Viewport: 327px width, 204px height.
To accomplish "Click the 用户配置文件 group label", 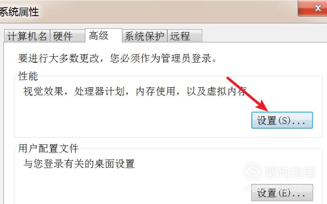I will pos(48,148).
